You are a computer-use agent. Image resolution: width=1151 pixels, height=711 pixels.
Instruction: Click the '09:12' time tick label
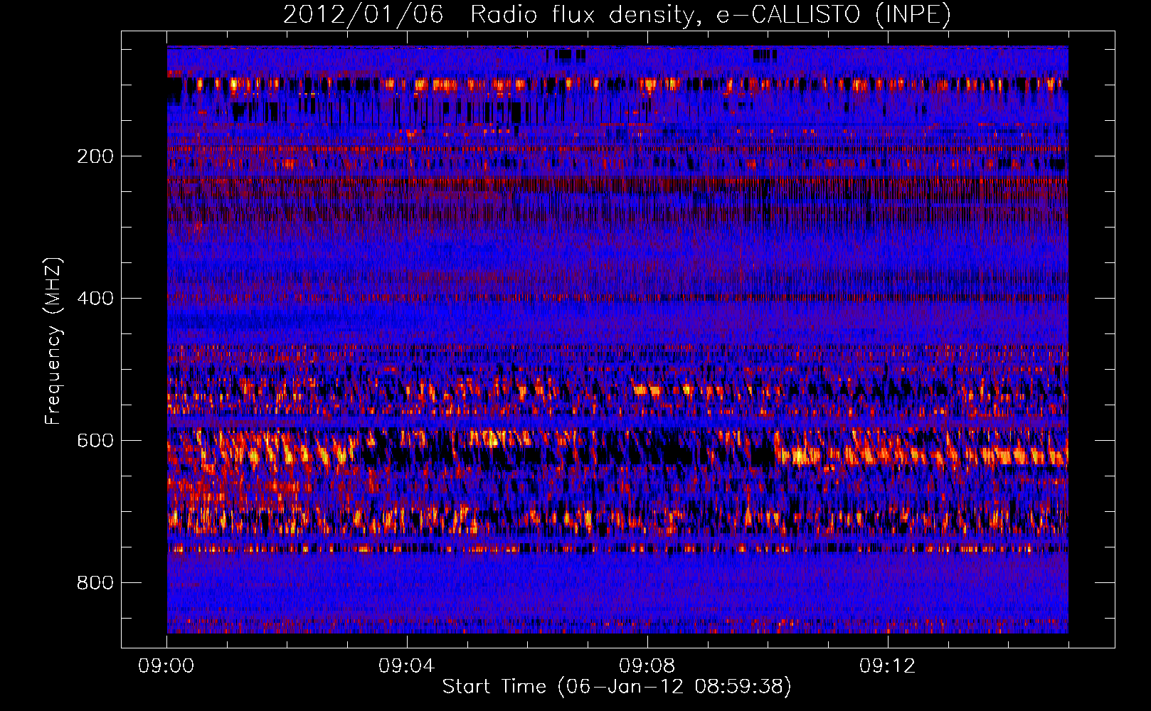[888, 666]
